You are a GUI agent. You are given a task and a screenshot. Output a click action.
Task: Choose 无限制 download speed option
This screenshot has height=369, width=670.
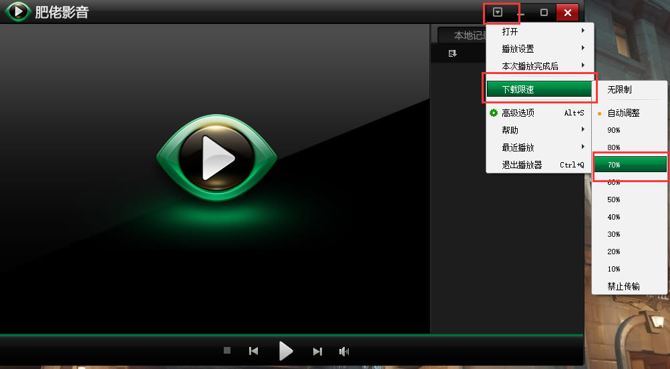[x=619, y=89]
